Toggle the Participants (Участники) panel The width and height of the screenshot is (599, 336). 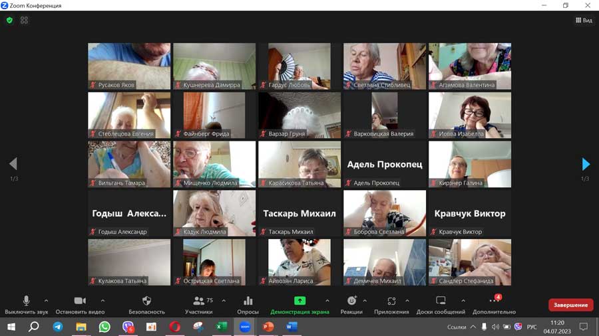coord(199,301)
